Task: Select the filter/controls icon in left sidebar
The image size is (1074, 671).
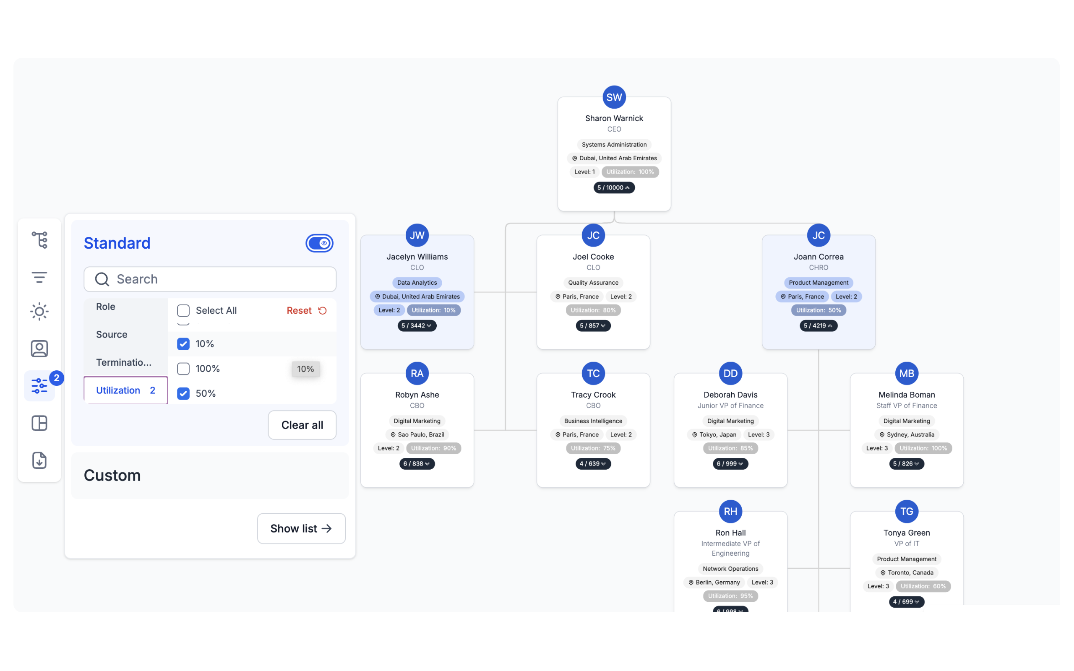Action: [x=39, y=385]
